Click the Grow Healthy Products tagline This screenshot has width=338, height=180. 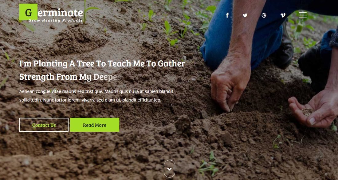[x=56, y=21]
